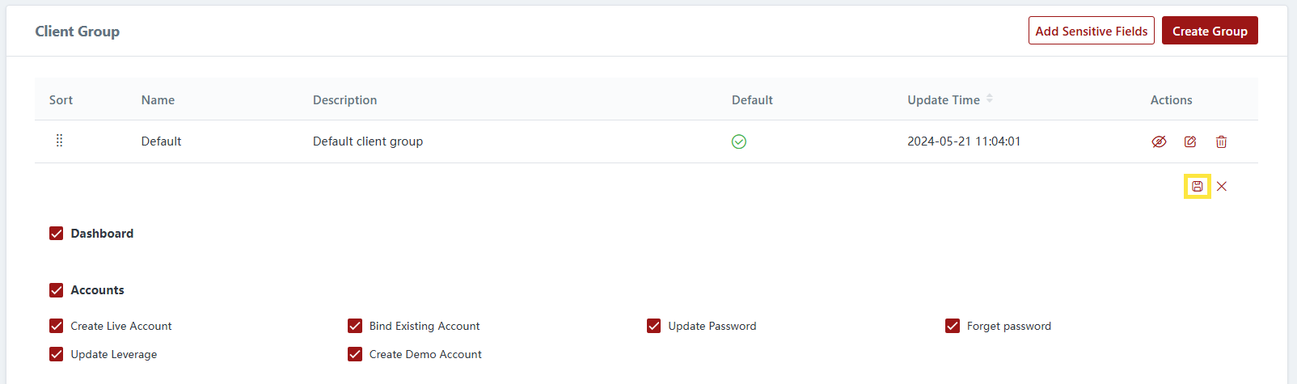
Task: Click the red cancel X icon
Action: pyautogui.click(x=1222, y=187)
